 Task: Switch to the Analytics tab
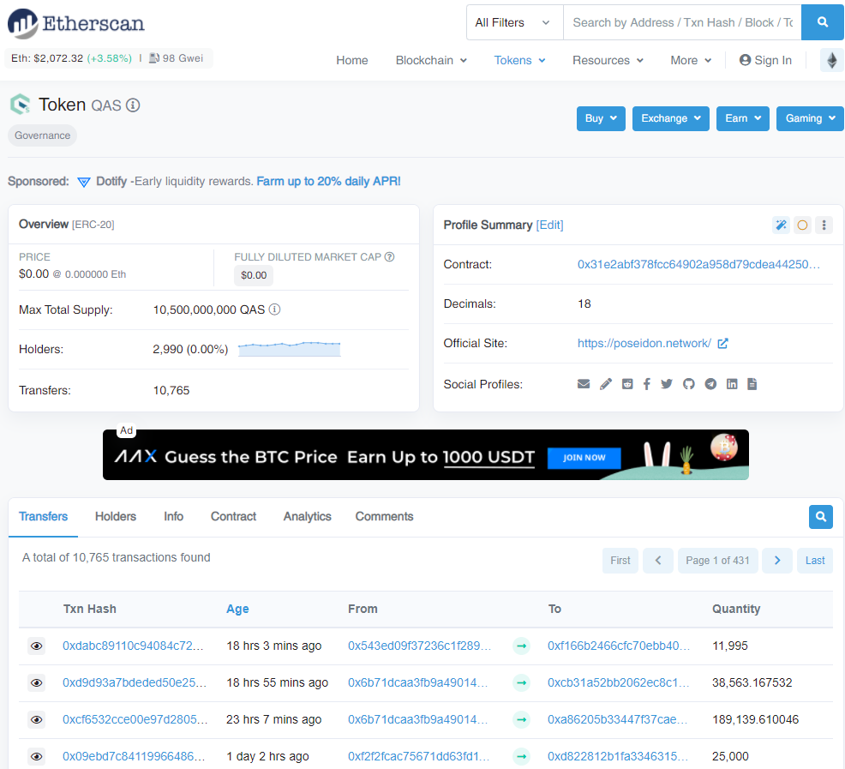(x=307, y=516)
